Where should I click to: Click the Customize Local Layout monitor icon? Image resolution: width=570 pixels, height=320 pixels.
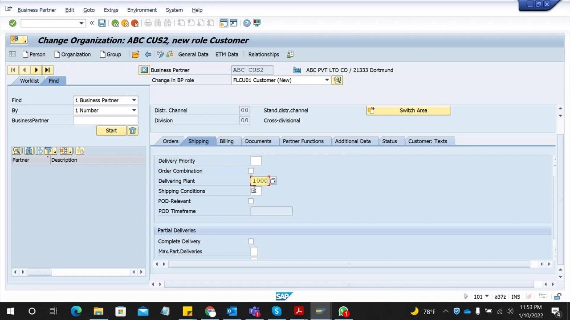coord(256,23)
